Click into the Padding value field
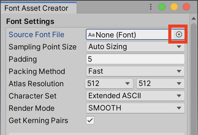Screen dimensions: 198x135 click(135, 59)
